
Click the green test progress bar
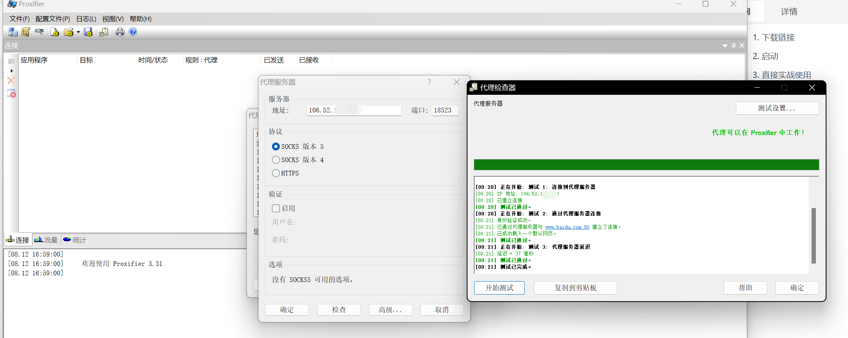(646, 164)
